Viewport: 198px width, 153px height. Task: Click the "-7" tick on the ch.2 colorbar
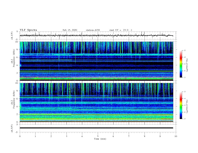(184, 119)
